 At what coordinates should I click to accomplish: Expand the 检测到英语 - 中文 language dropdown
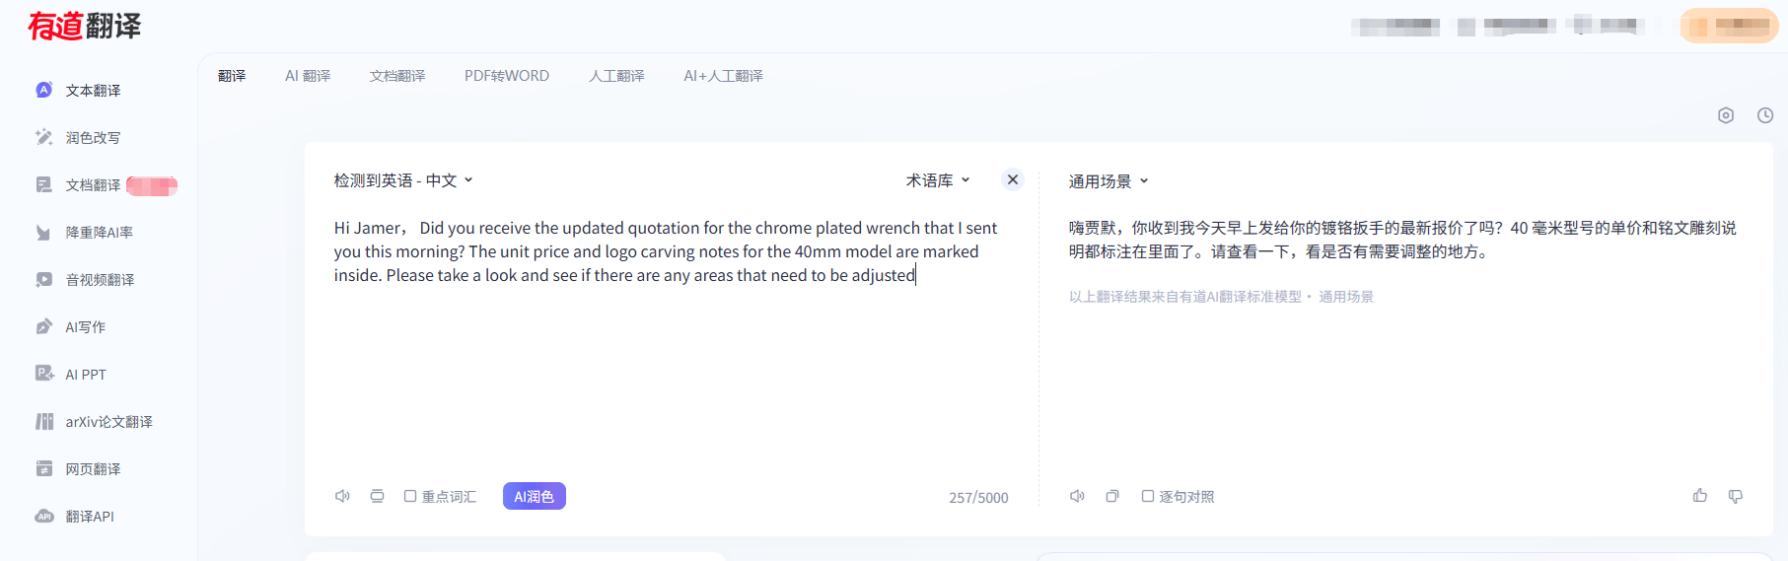(403, 180)
